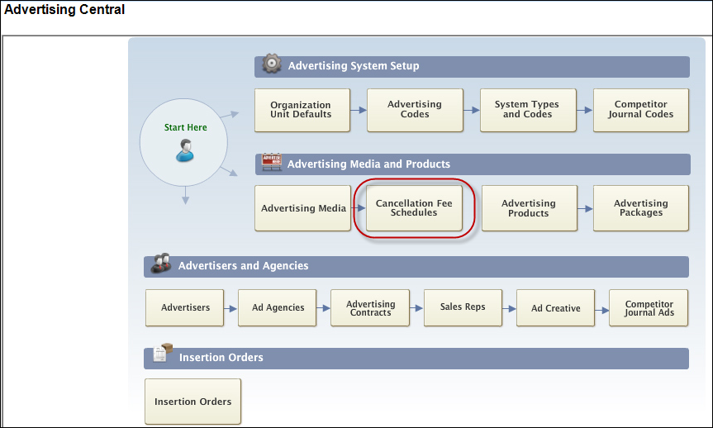Open Advertising Contracts
Screen dimensions: 713x428
point(370,308)
